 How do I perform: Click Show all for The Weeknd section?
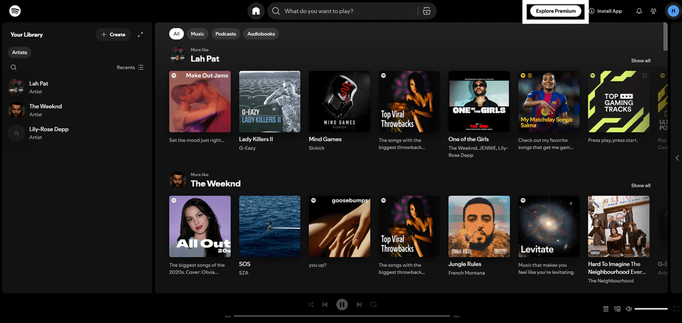click(x=641, y=185)
